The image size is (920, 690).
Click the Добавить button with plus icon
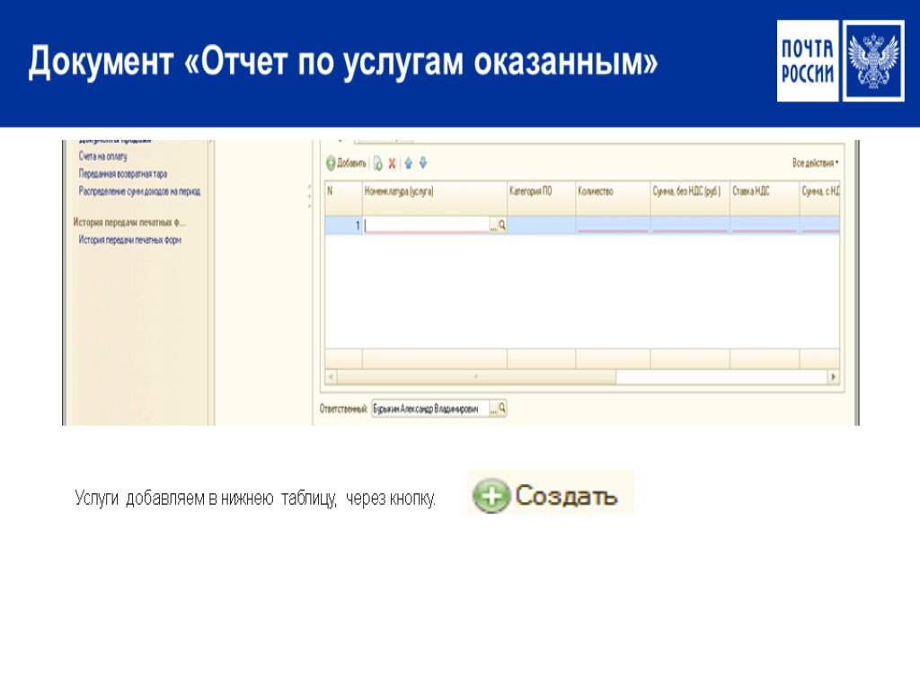(x=346, y=164)
